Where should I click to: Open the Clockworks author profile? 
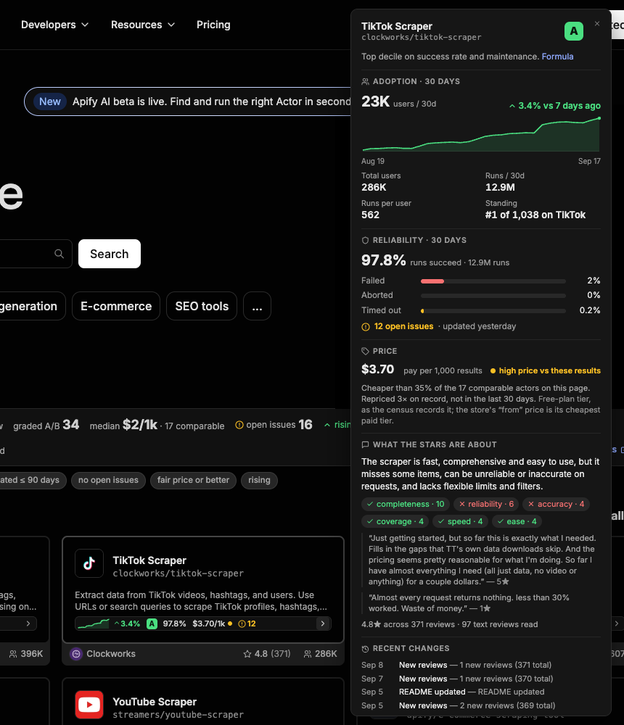pos(111,654)
